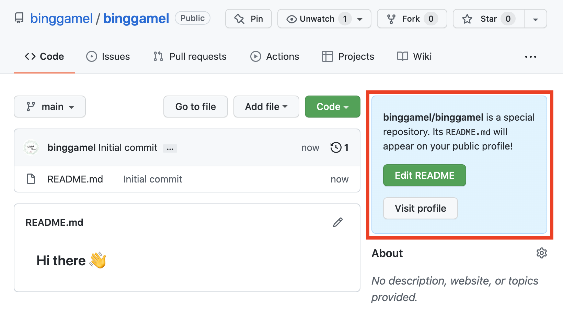This screenshot has height=310, width=563.
Task: Click the file icon next to README.md
Action: point(31,179)
